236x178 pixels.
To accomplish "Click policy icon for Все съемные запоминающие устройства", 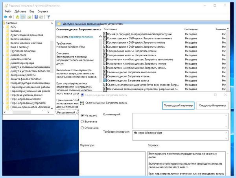I will (x=105, y=89).
